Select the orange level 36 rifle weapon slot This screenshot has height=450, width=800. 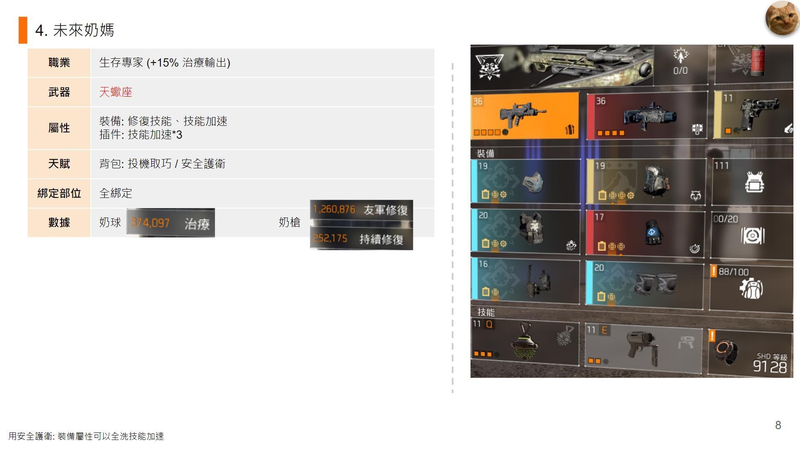[x=525, y=115]
